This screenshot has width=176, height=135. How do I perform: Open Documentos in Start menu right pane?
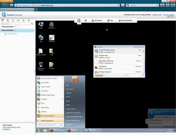pos(69,89)
